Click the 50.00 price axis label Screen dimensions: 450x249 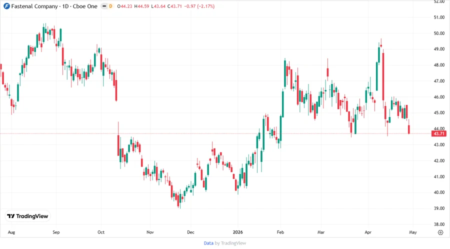tap(439, 33)
